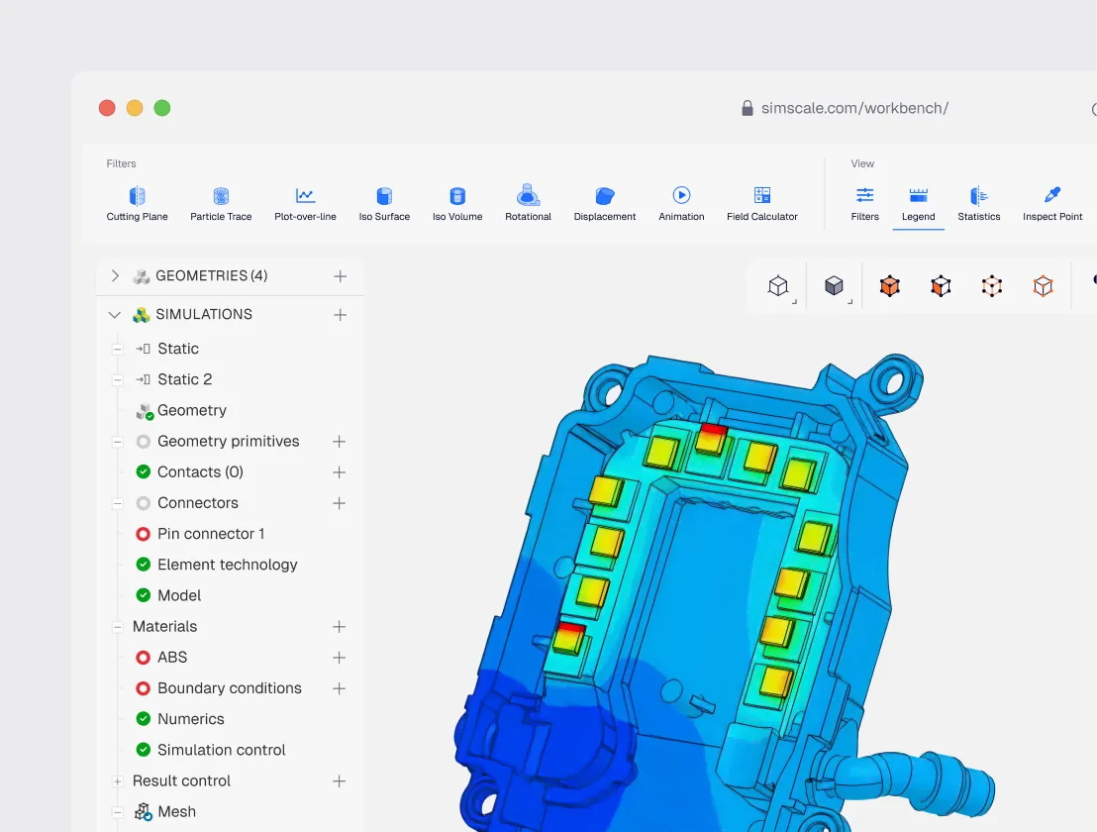Add a geometry primitive with the plus

340,442
